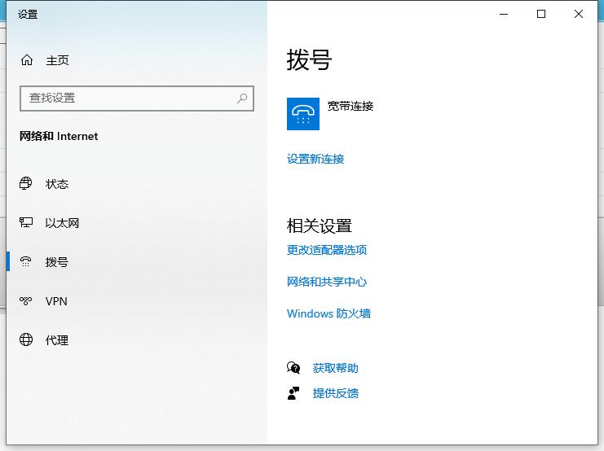Click the 以太网 monitor icon
Image resolution: width=604 pixels, height=451 pixels.
pos(26,222)
